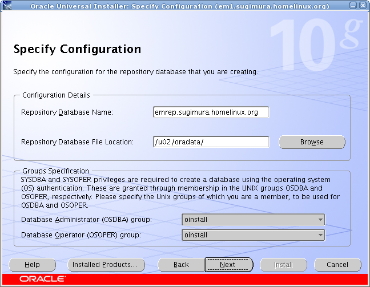The width and height of the screenshot is (370, 287).
Task: Open the OSOPER group dropdown
Action: click(x=254, y=235)
